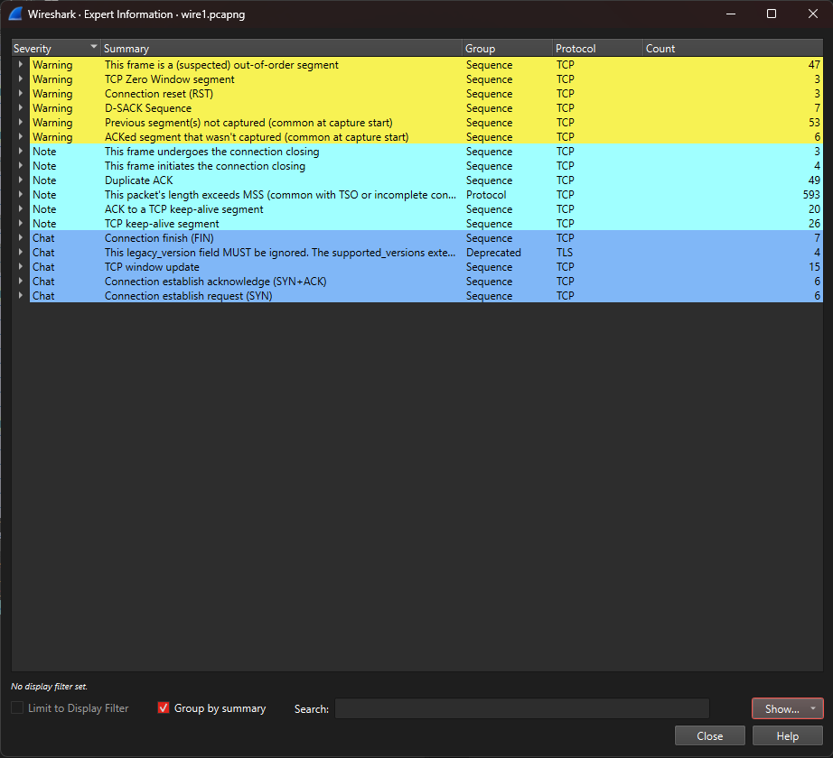Screen dimensions: 833x758
Task: Click the Close button
Action: pyautogui.click(x=710, y=735)
